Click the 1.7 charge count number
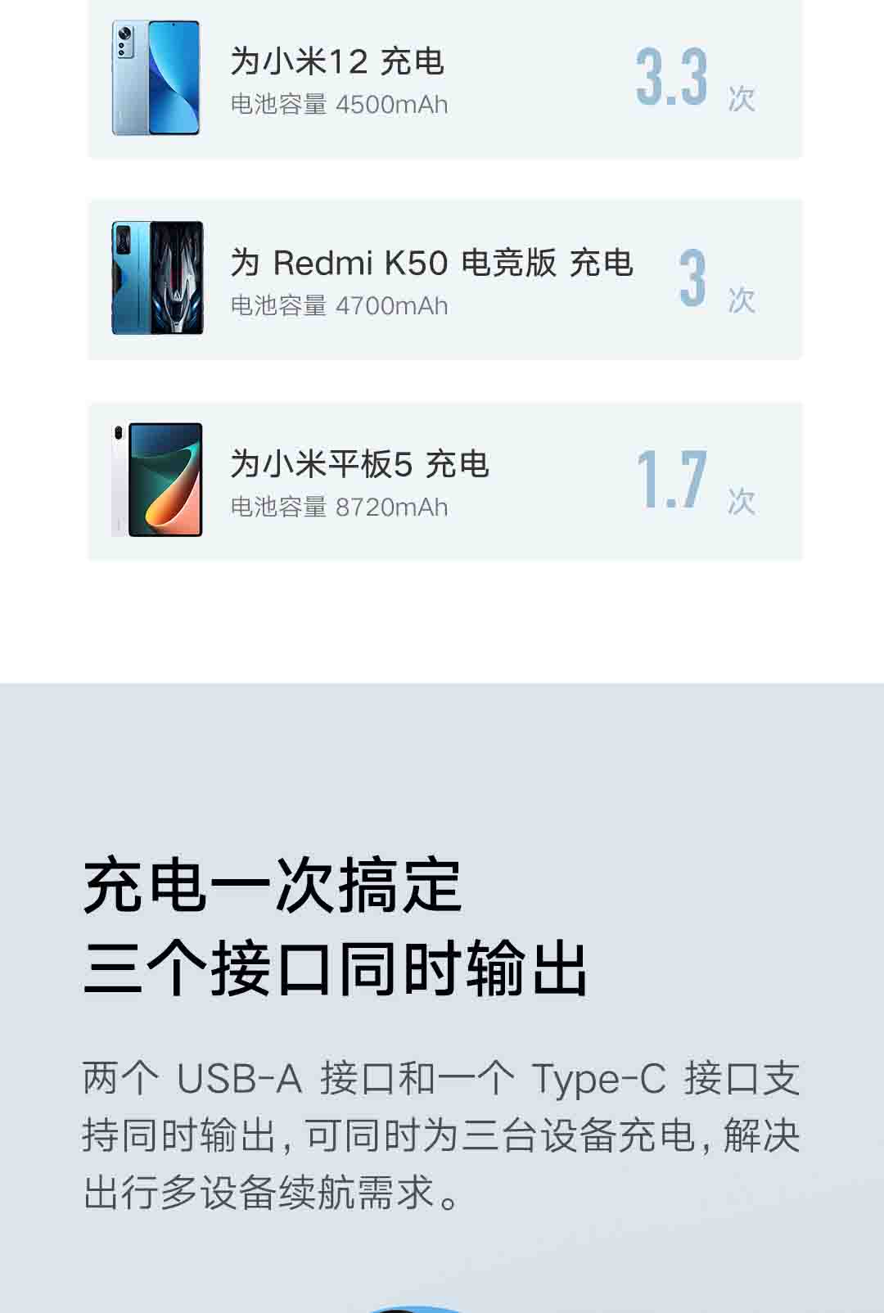 click(x=671, y=480)
